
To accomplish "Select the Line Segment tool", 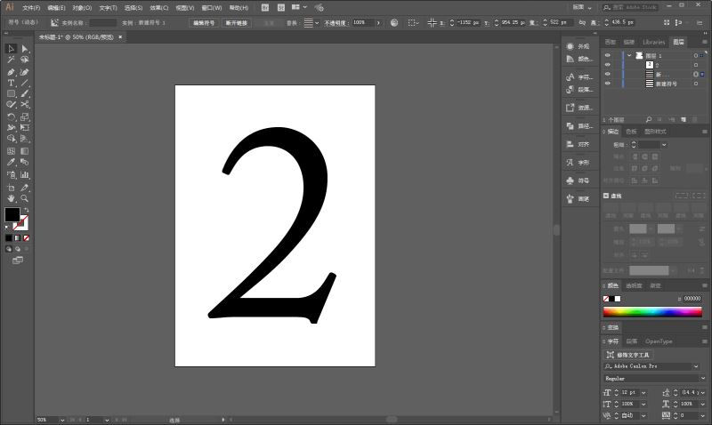I will click(x=25, y=83).
